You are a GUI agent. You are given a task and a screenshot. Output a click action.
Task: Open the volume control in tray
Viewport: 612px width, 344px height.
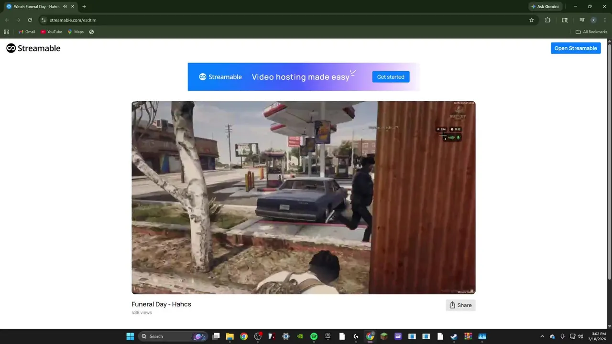tap(580, 336)
